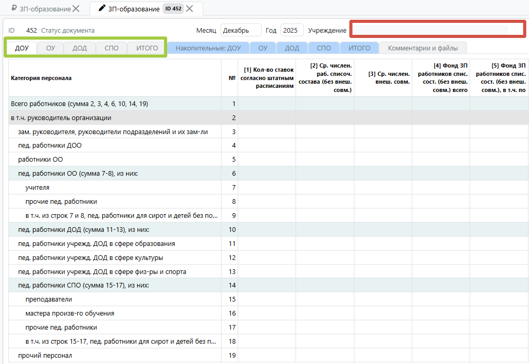Switch to the white СПО tab
The height and width of the screenshot is (364, 529).
point(112,48)
